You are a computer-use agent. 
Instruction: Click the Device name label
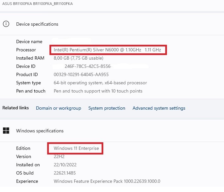[x=29, y=41]
